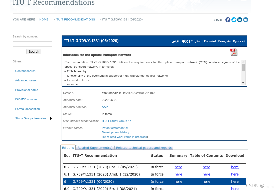Viewport: 279px width, 190px height.
Task: Switch language to Chinese
Action: (185, 41)
